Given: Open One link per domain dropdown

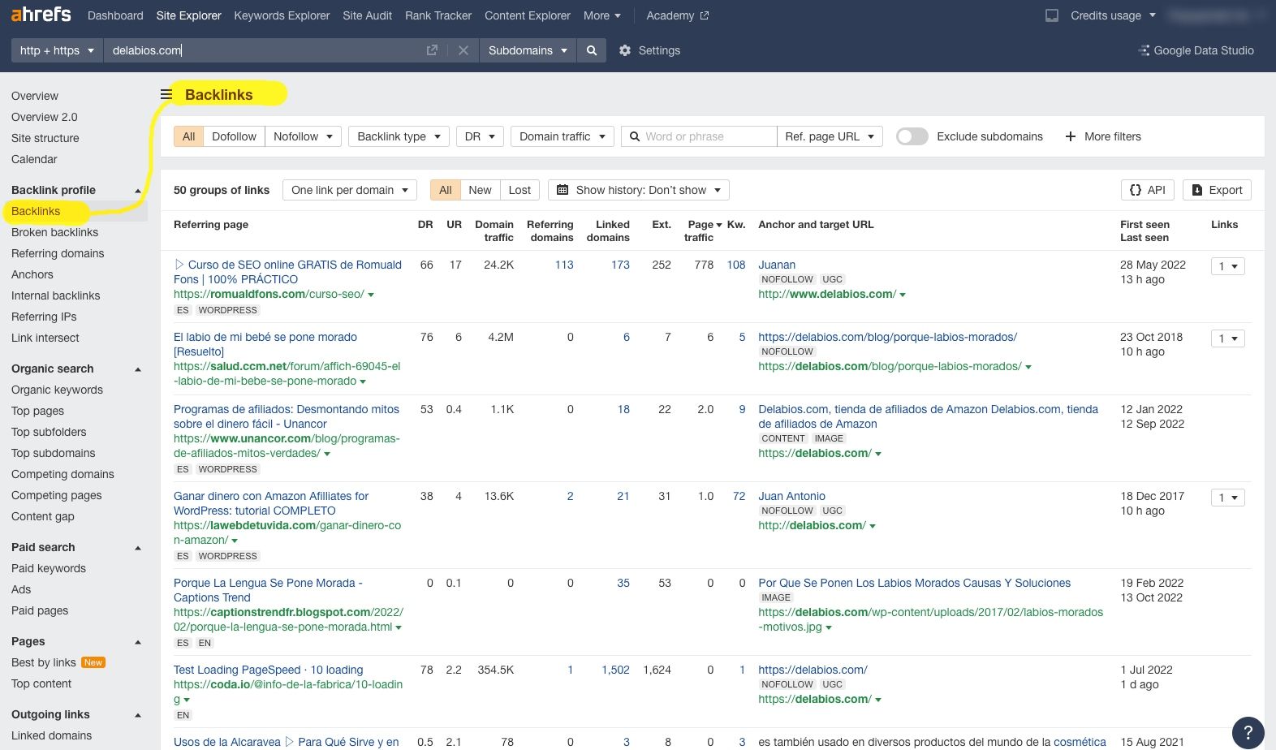Looking at the screenshot, I should [x=350, y=190].
